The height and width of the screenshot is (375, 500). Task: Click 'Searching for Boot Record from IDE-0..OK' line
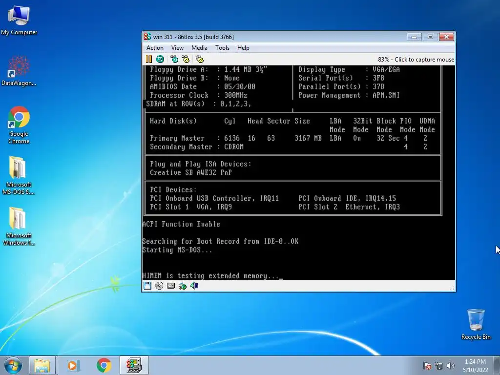click(x=220, y=241)
